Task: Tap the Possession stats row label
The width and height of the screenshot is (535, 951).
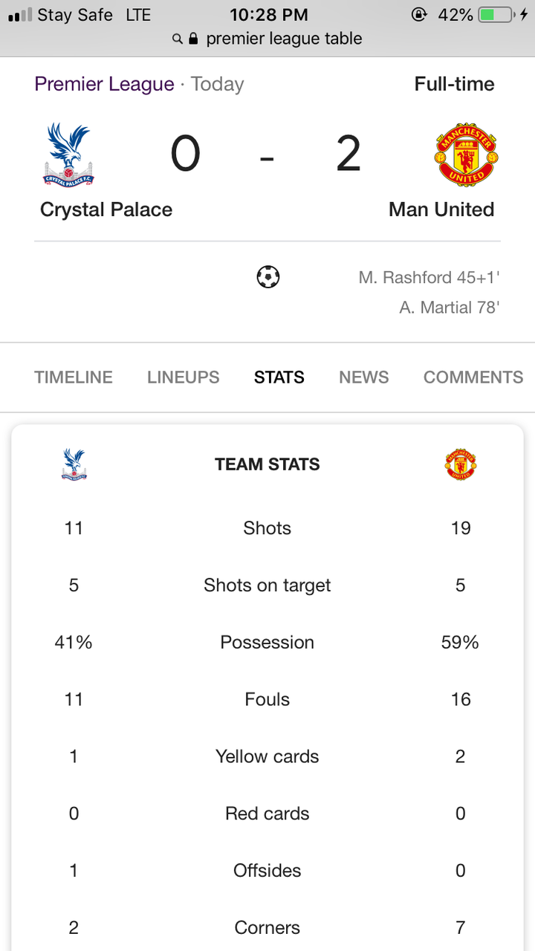Action: click(267, 642)
